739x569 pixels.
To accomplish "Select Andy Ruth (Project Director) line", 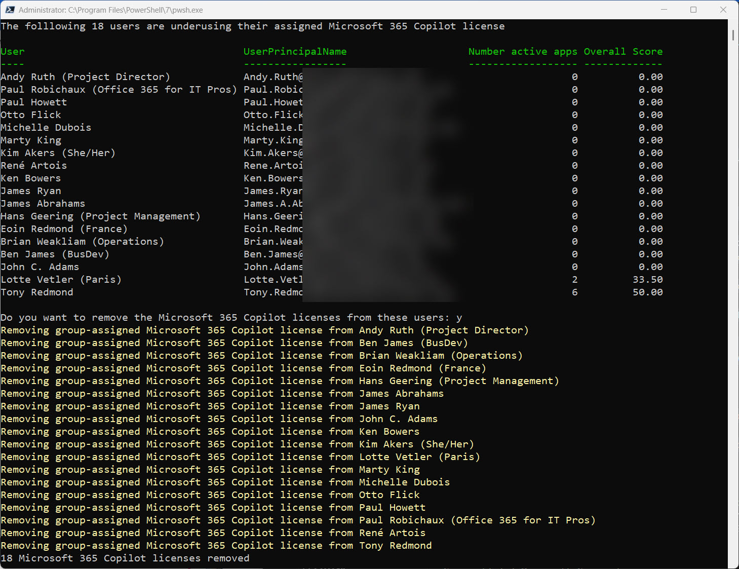I will click(x=85, y=77).
